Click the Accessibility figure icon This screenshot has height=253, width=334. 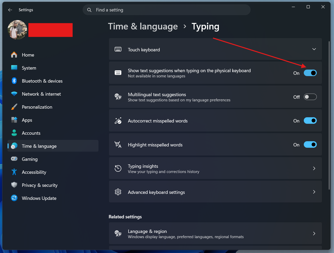(14, 172)
